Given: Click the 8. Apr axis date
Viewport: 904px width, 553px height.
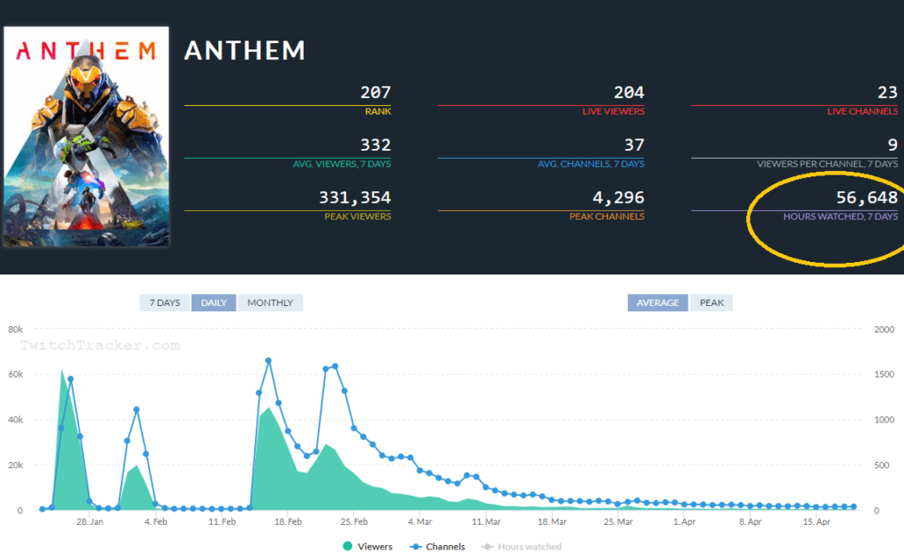Looking at the screenshot, I should pyautogui.click(x=750, y=521).
